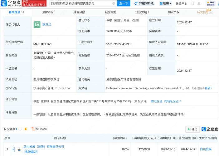Click the green 陈 avatar badge
Image resolution: width=219 pixels, height=156 pixels.
[x=37, y=25]
